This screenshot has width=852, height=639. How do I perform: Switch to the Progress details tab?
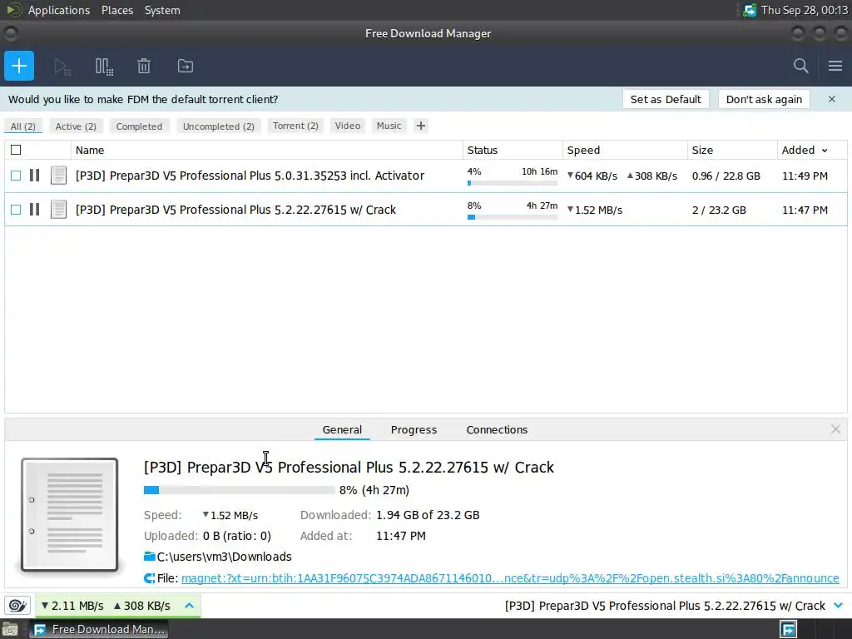point(414,429)
